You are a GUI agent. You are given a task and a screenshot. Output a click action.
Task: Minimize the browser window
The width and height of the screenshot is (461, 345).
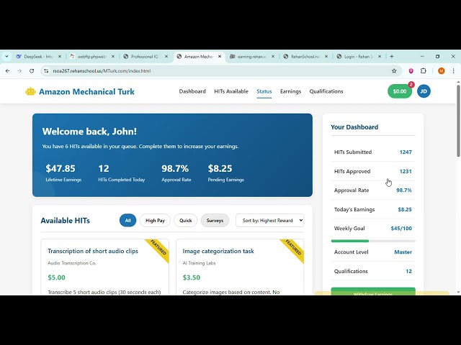click(422, 56)
